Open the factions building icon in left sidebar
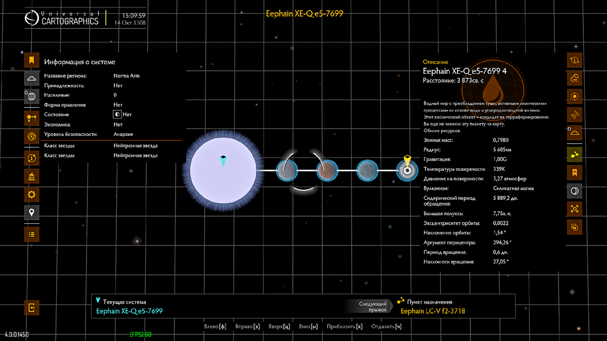 click(31, 176)
